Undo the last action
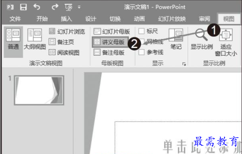242x154 pixels. [x=37, y=7]
